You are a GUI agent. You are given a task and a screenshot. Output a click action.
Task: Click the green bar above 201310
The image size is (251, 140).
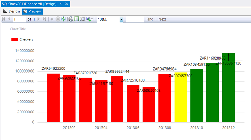point(196,96)
